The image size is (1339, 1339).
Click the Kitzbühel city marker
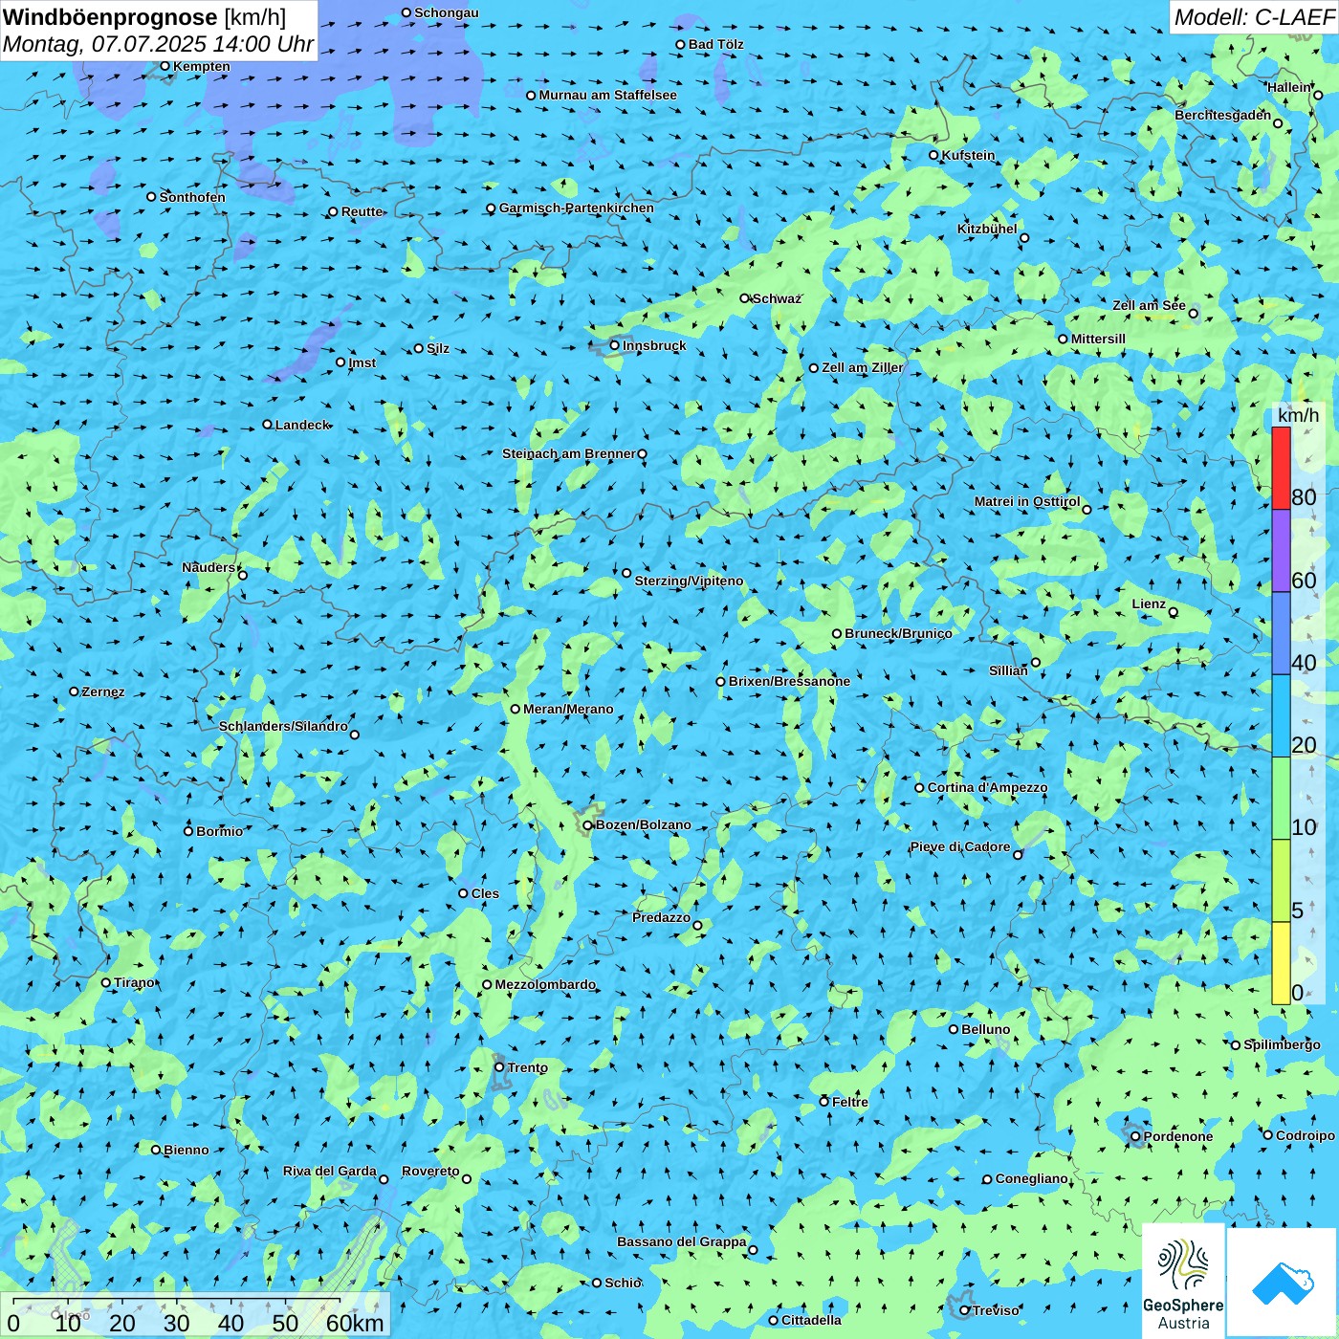1024,238
